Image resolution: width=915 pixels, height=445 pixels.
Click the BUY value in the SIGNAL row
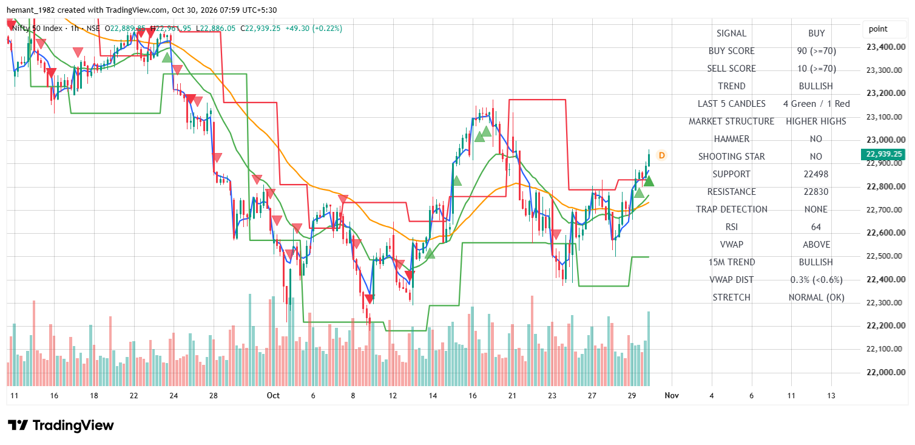click(816, 33)
